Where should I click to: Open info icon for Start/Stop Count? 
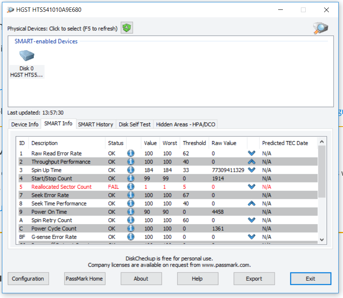tap(130, 178)
